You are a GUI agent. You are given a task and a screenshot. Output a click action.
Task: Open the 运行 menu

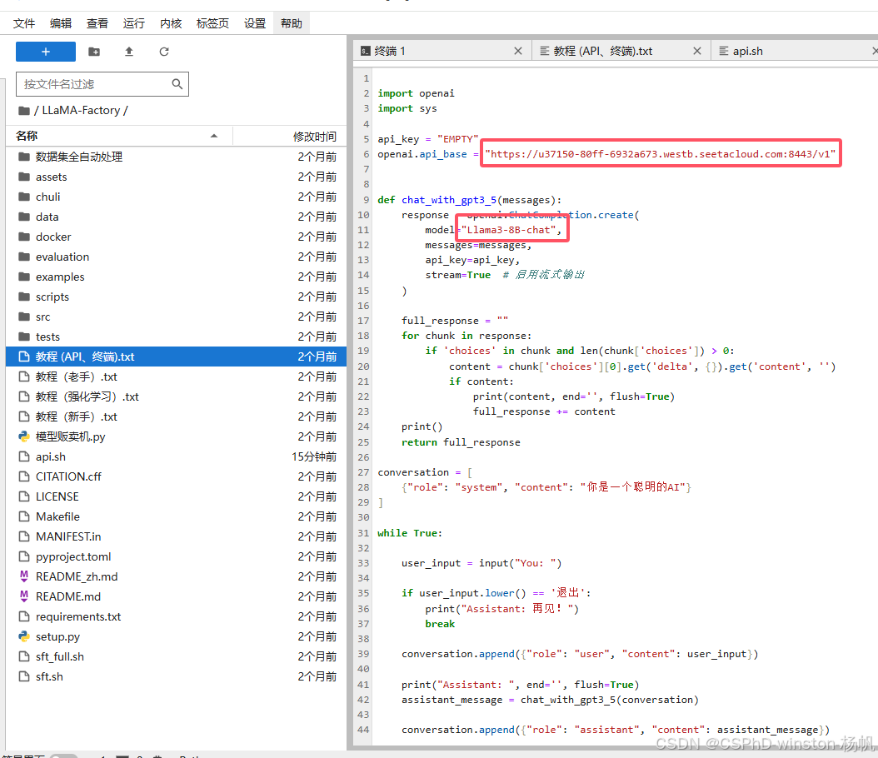point(134,23)
